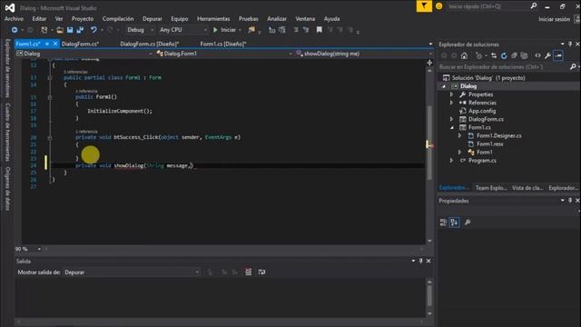This screenshot has height=327, width=581.
Task: Close the Form1.cs* tab
Action: (55, 44)
